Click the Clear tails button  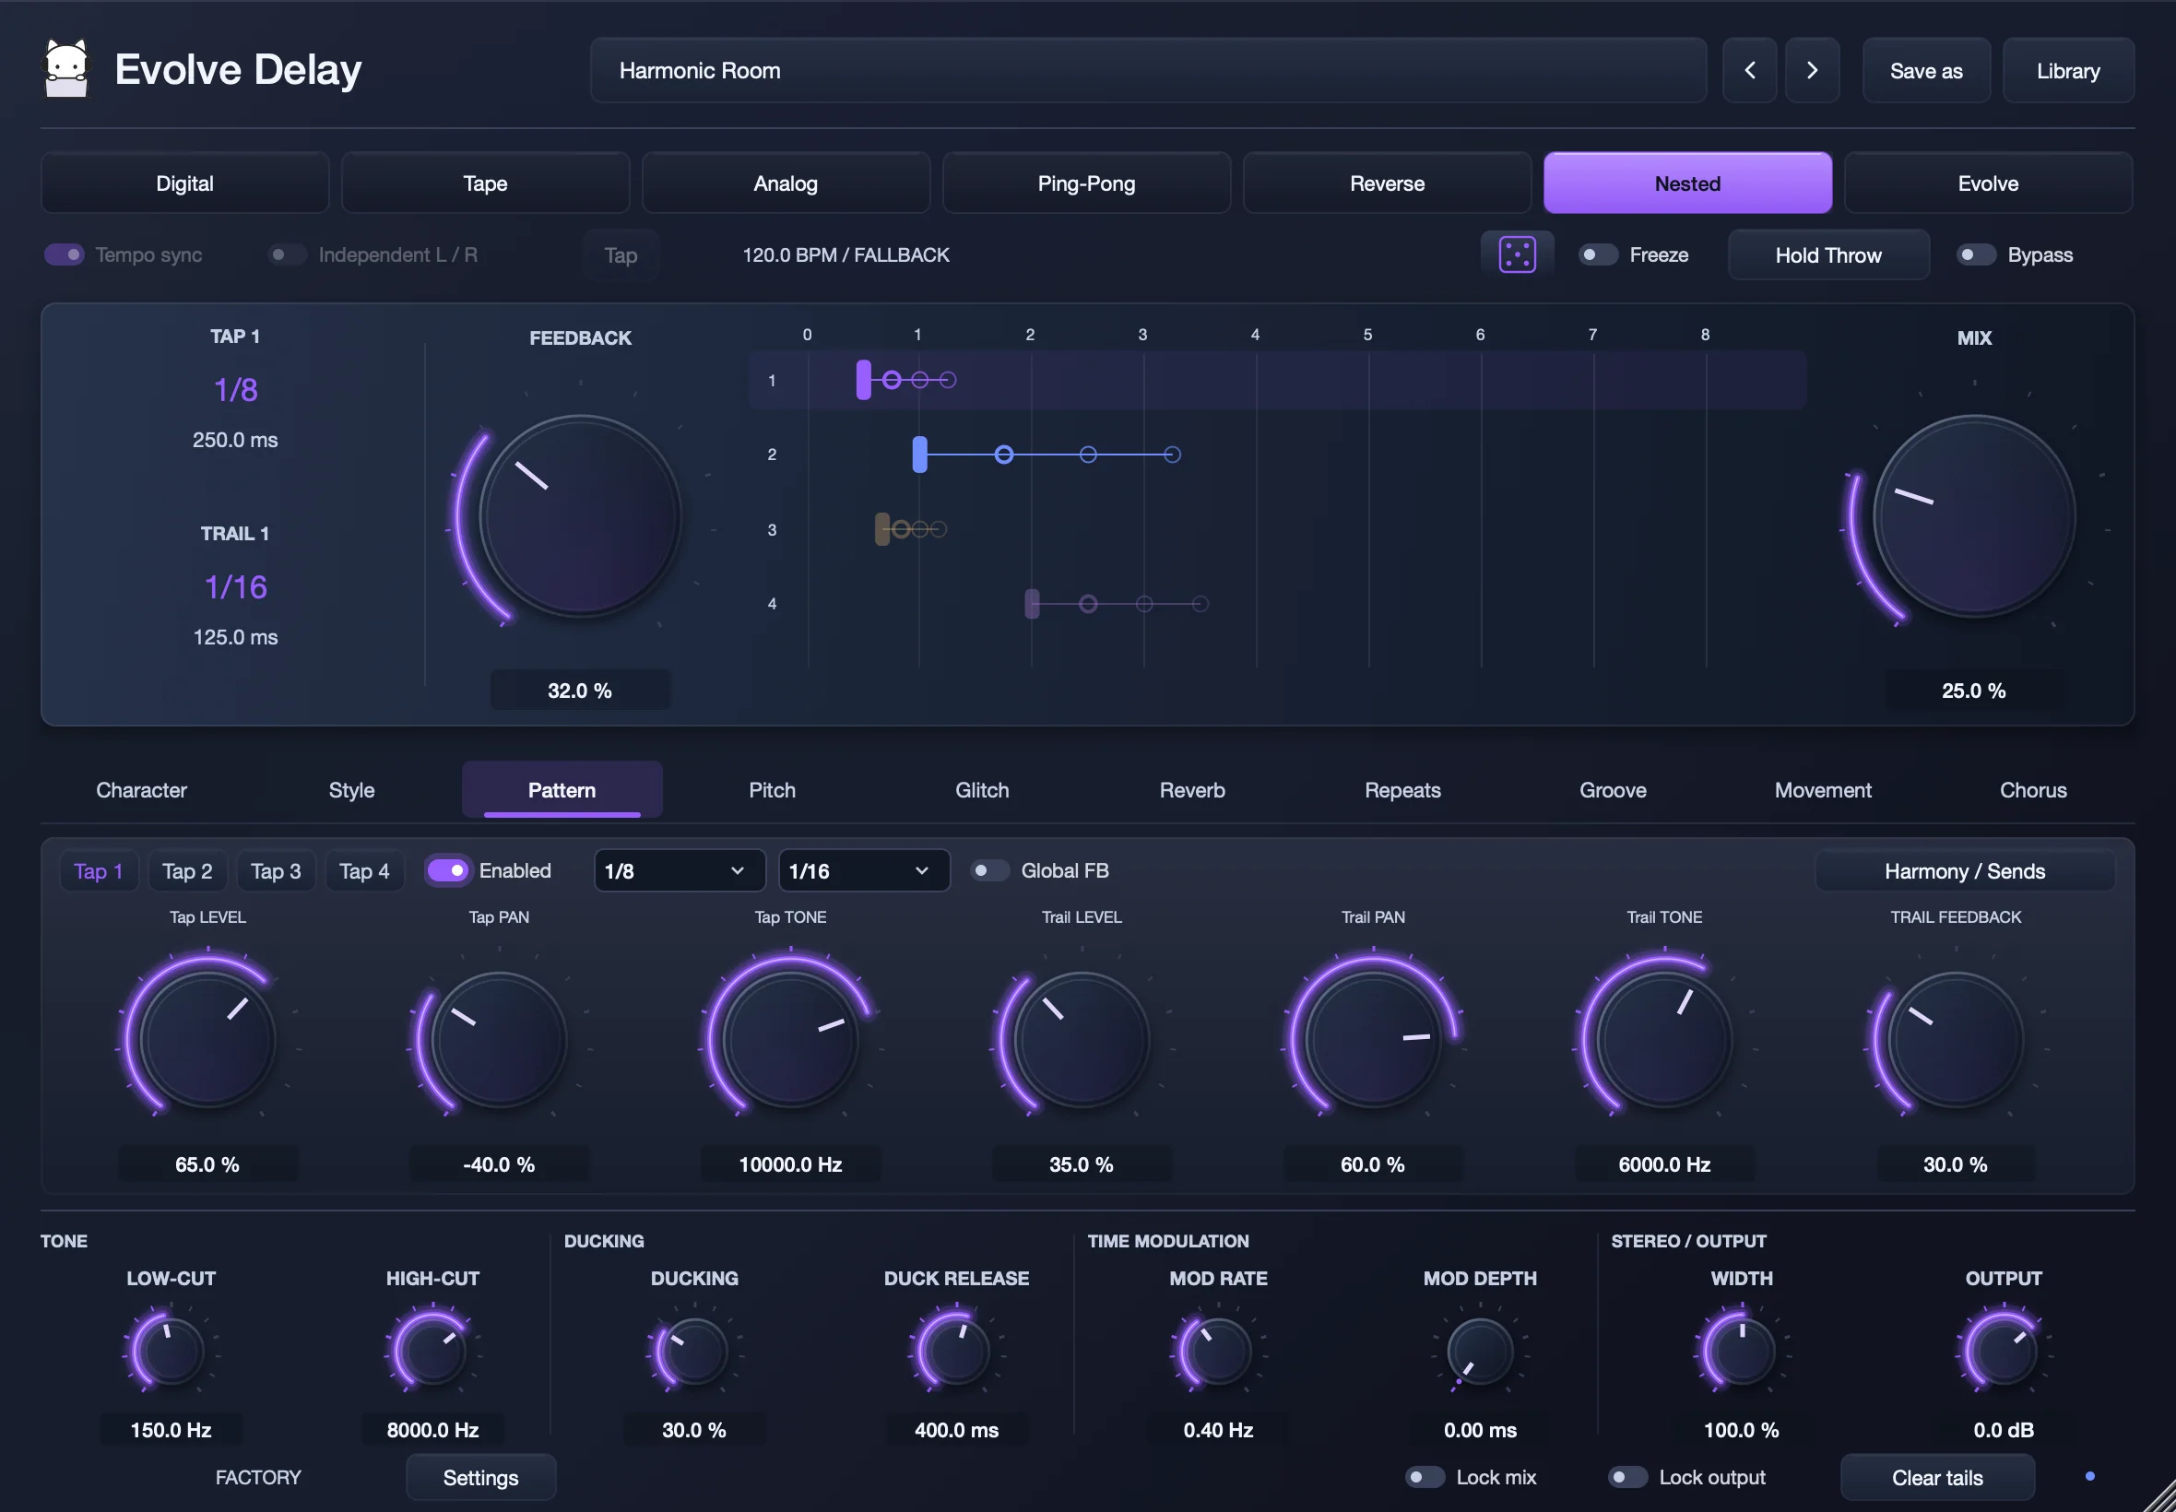(1937, 1477)
